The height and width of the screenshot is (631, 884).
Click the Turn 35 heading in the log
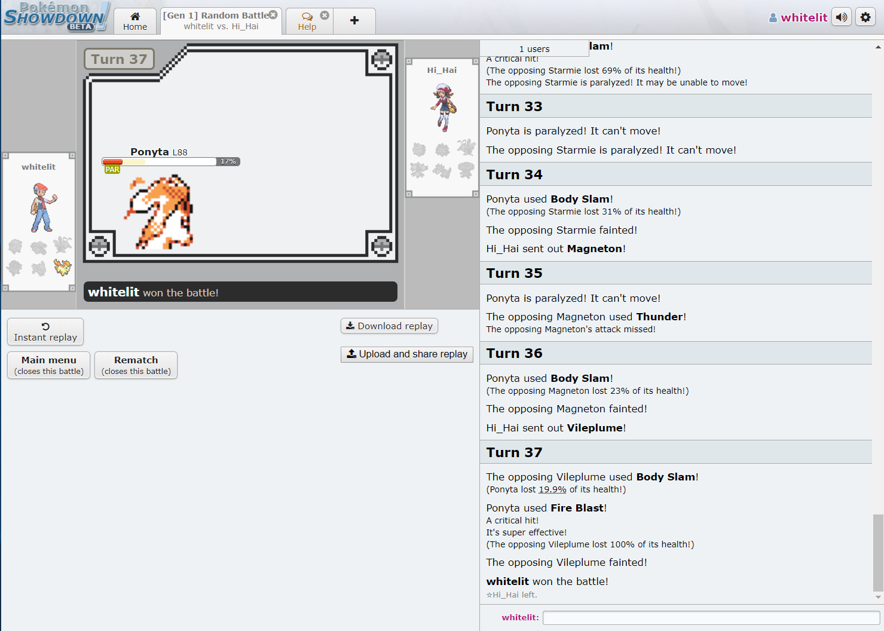514,273
